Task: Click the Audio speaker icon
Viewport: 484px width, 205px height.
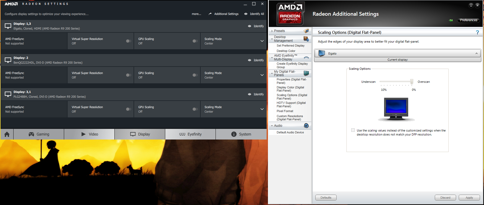Action: pos(306,126)
